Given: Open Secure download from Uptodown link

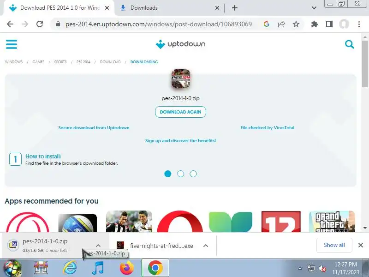Looking at the screenshot, I should (94, 128).
